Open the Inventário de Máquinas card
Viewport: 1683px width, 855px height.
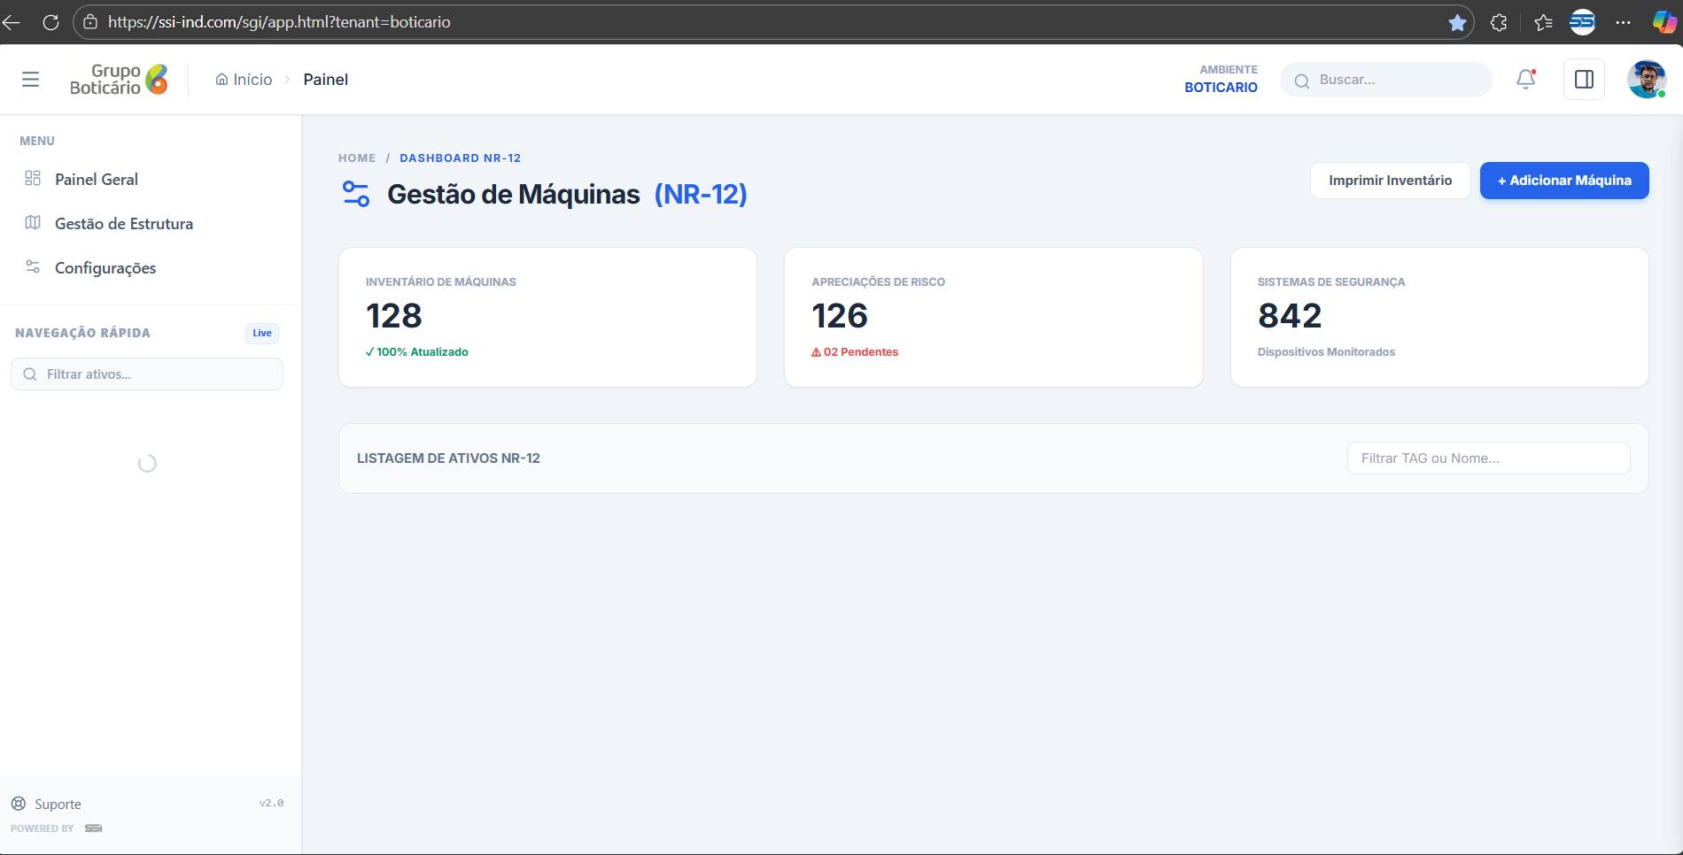tap(547, 317)
